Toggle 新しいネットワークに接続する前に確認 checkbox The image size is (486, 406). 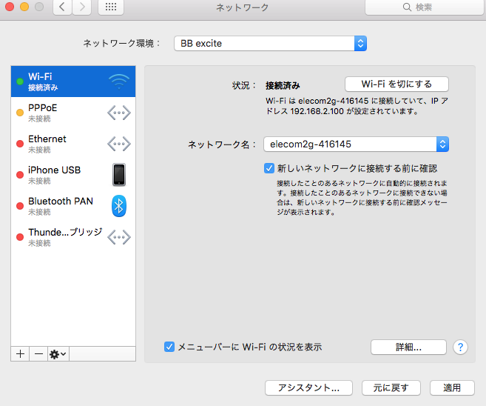pos(269,168)
